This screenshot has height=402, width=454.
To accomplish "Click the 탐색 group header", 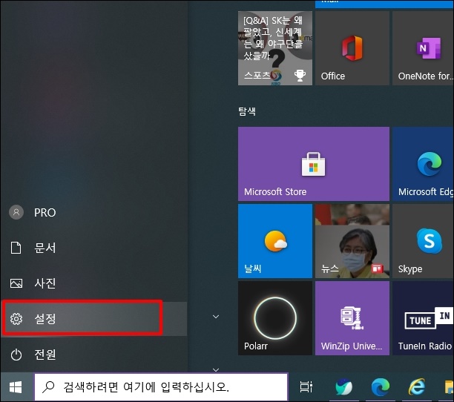I will coord(247,111).
